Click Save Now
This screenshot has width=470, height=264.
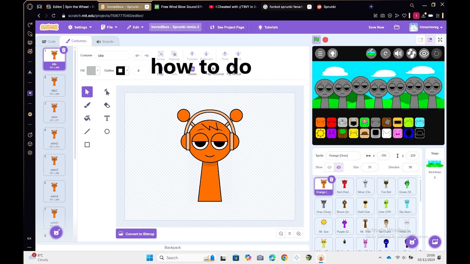tap(376, 27)
